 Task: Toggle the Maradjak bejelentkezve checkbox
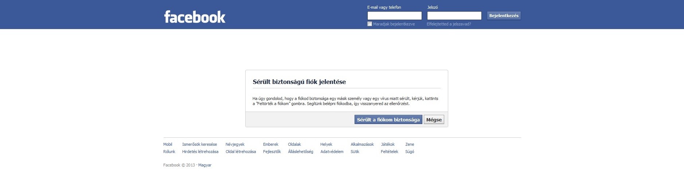(x=370, y=24)
